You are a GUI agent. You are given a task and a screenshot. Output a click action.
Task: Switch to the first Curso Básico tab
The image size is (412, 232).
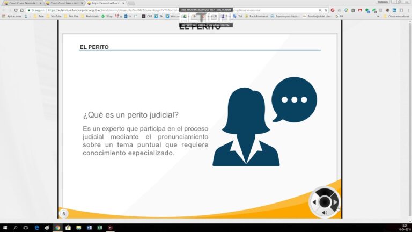pyautogui.click(x=22, y=3)
